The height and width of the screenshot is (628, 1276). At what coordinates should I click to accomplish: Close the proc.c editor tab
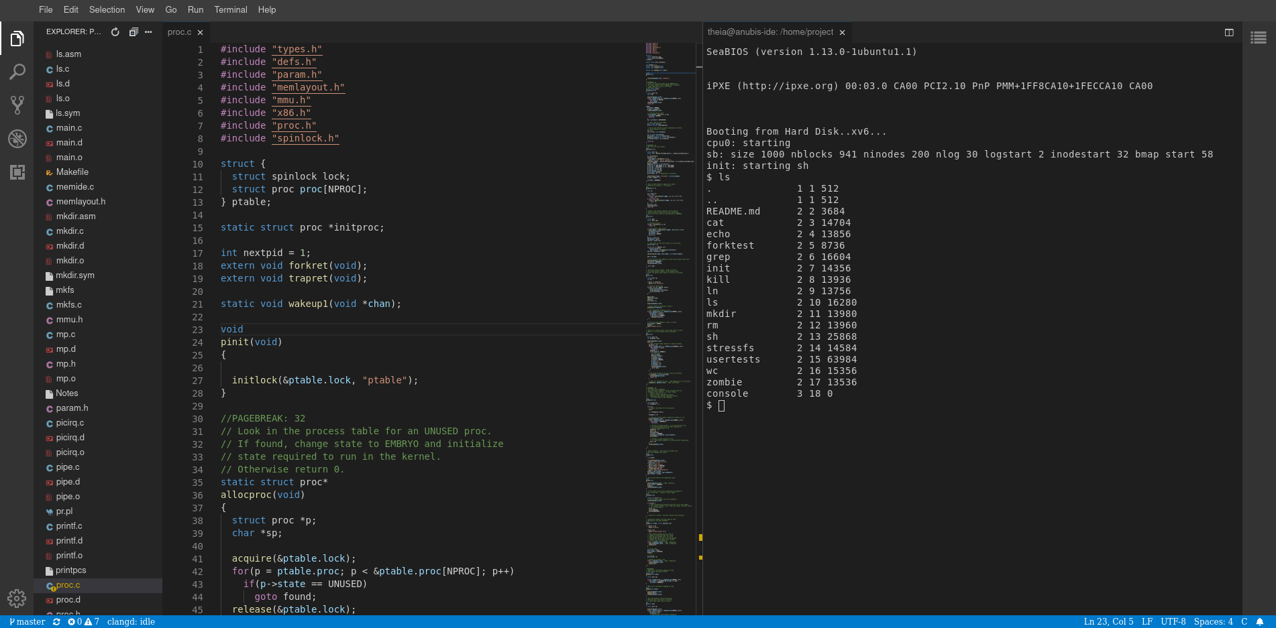tap(200, 32)
